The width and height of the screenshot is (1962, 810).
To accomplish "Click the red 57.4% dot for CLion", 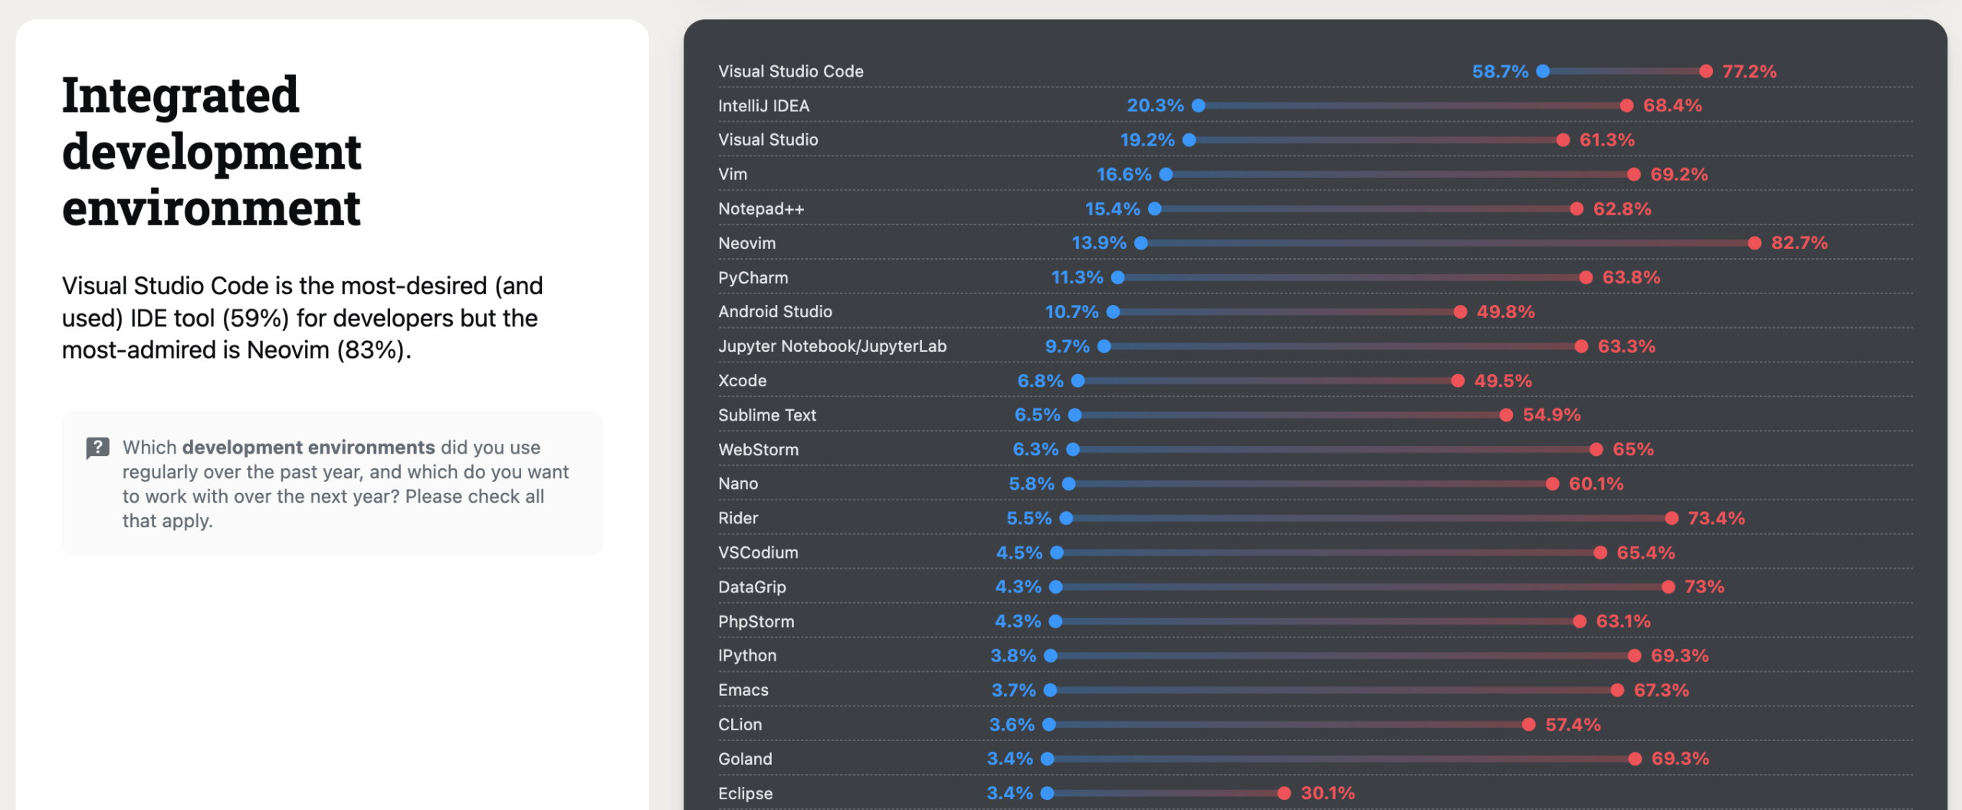I will coord(1529,725).
